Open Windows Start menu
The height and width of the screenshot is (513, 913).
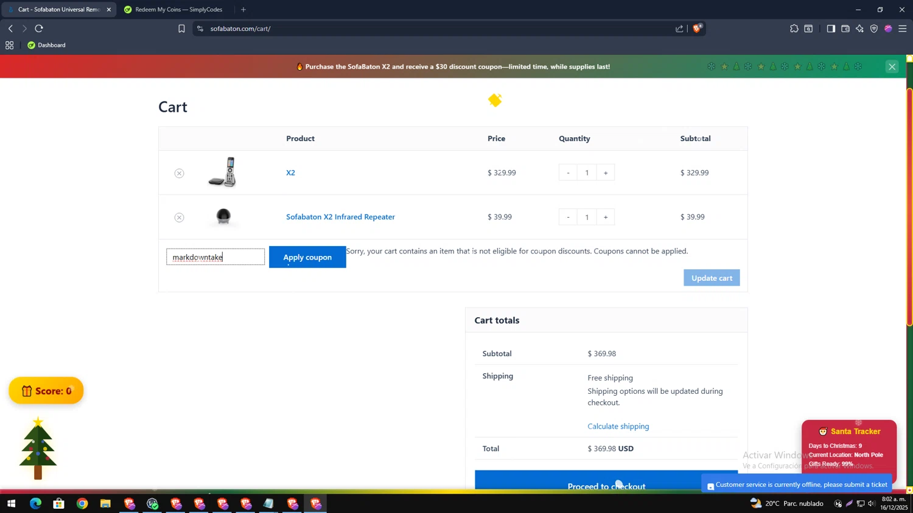coord(11,503)
